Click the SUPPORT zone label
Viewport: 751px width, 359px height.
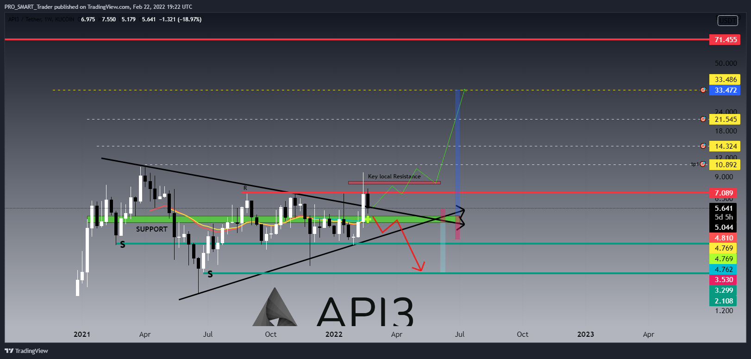point(152,229)
